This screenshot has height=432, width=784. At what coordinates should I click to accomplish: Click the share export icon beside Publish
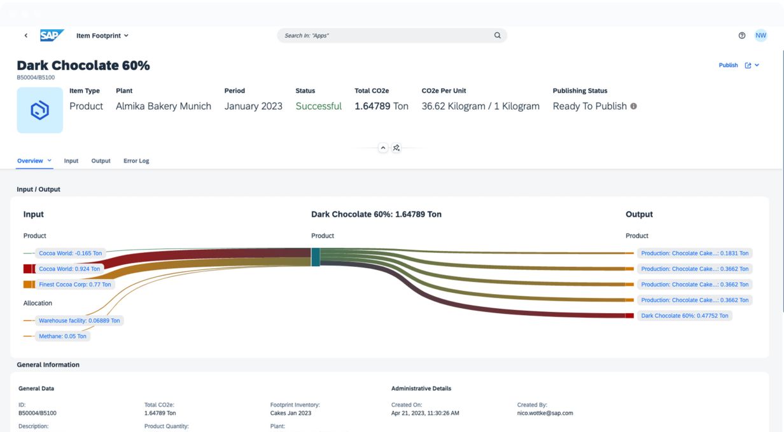coord(748,65)
